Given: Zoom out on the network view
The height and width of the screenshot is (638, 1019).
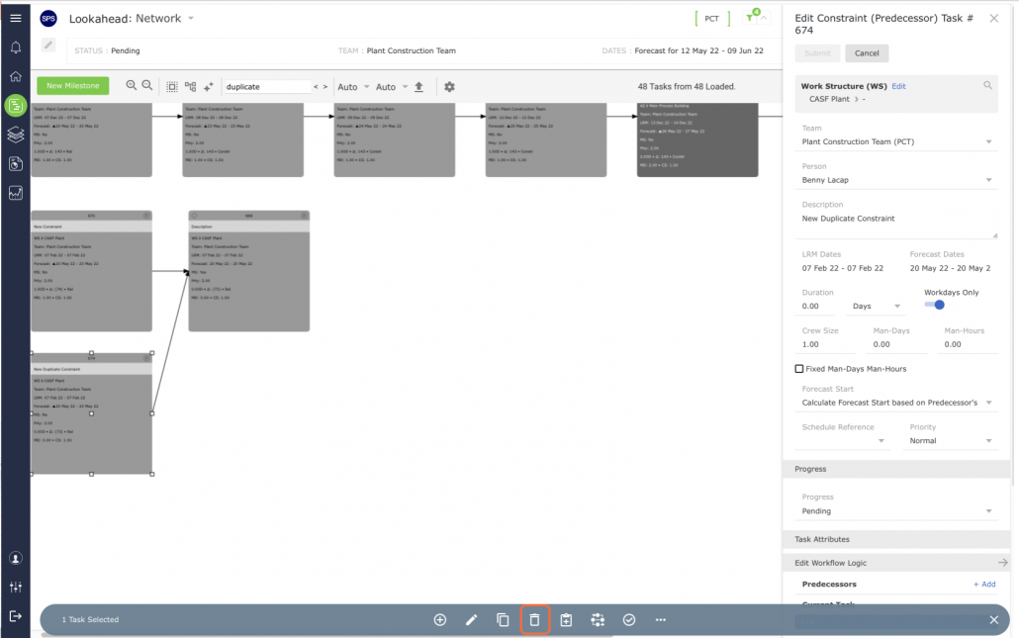Looking at the screenshot, I should [147, 86].
